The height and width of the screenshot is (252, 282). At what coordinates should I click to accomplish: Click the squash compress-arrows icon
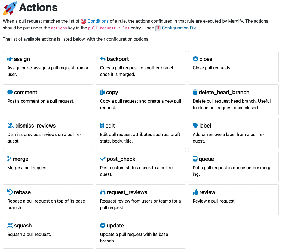[x=10, y=225]
